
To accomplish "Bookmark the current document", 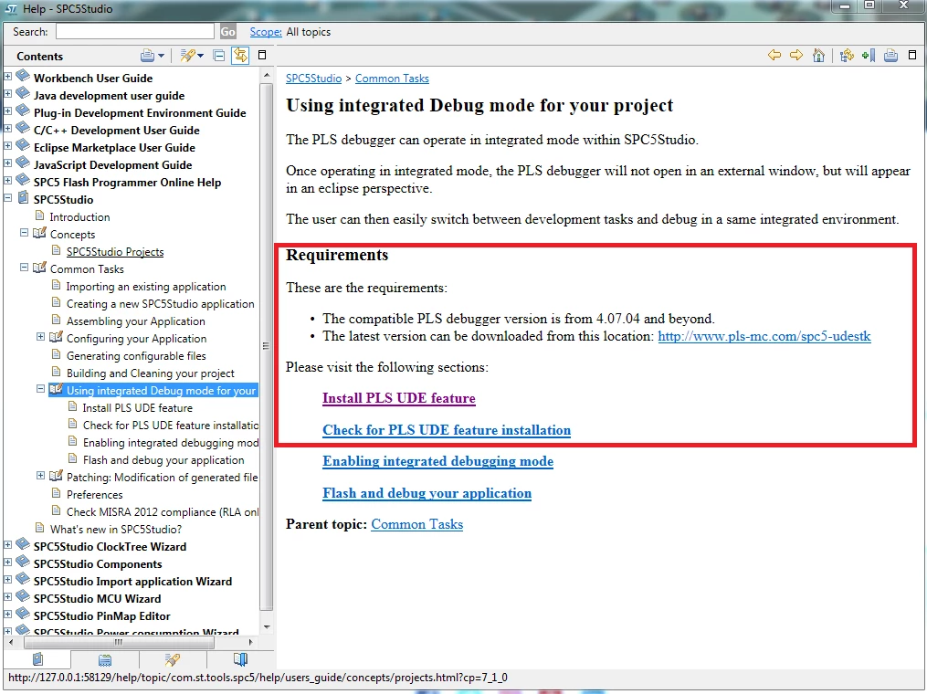I will coord(869,55).
